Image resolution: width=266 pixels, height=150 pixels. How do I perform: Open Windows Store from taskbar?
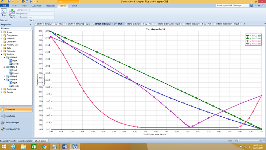click(34, 146)
